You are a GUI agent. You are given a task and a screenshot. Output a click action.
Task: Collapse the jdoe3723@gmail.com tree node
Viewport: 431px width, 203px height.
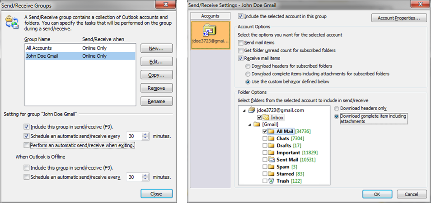pos(245,110)
